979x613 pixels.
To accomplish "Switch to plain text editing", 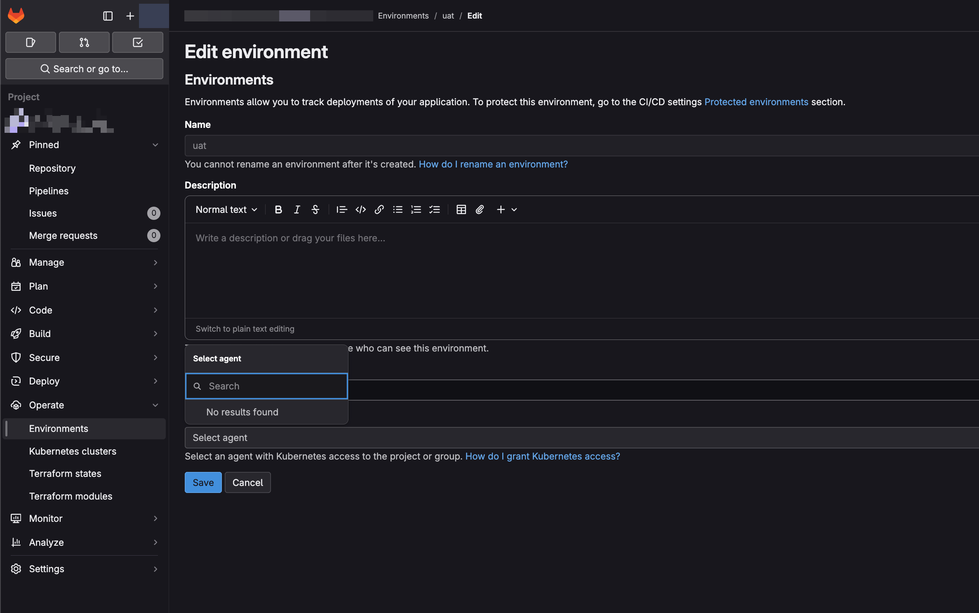I will (245, 329).
